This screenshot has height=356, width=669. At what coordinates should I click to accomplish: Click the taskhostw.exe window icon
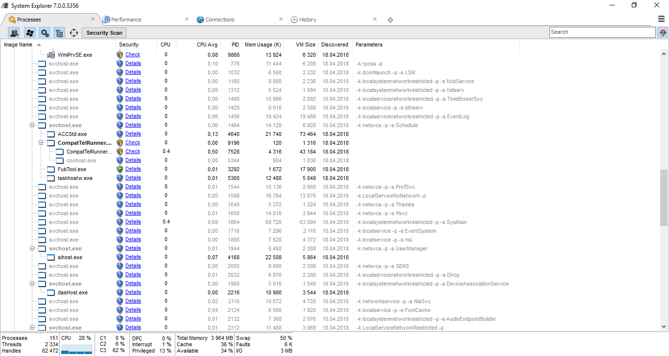point(51,178)
